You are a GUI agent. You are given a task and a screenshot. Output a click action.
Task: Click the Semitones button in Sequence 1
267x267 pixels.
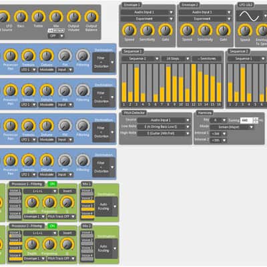tap(207, 59)
